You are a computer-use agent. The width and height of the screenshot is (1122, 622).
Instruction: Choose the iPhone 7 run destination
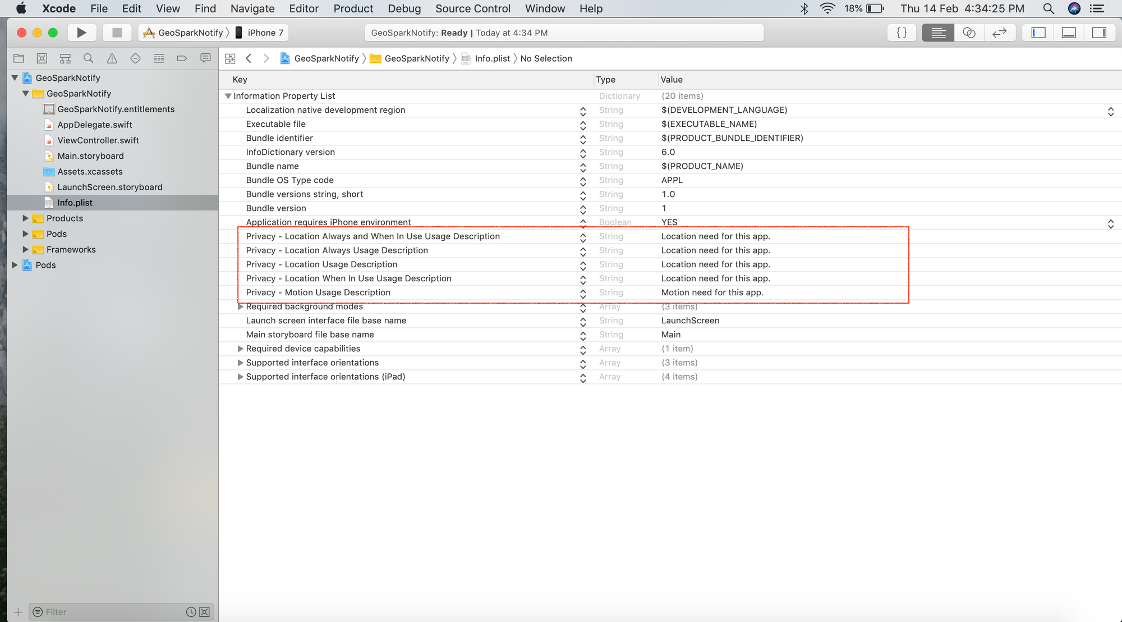(x=259, y=33)
